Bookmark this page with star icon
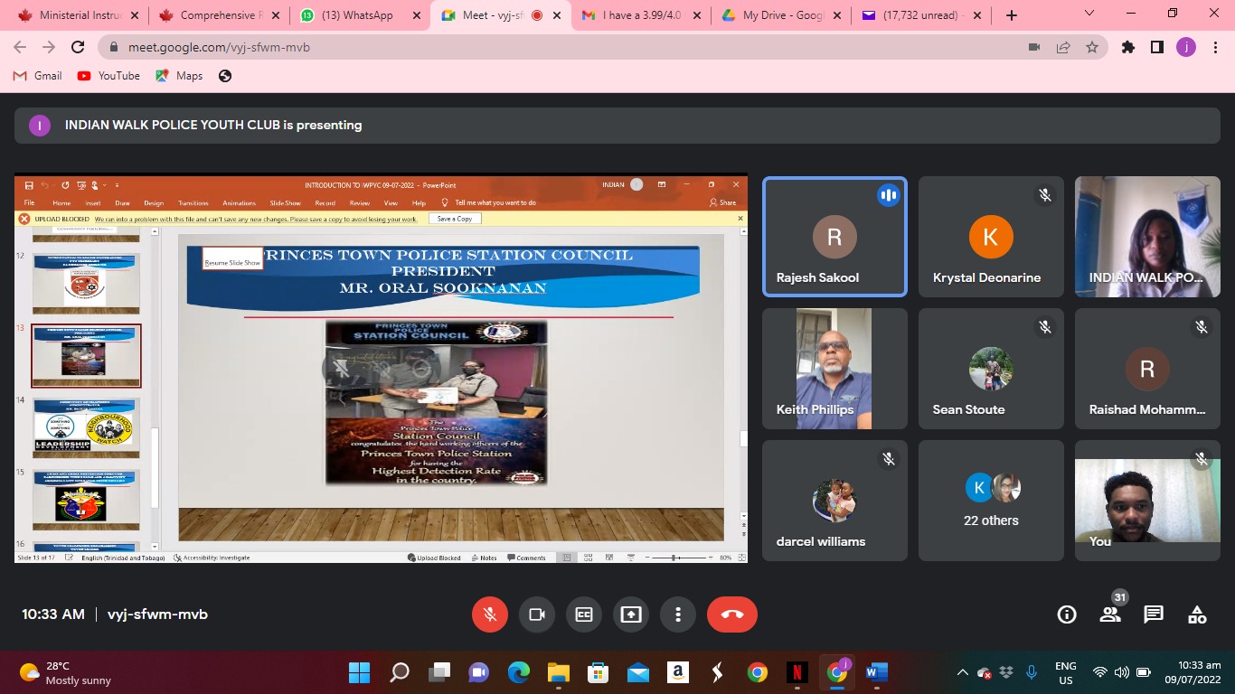The width and height of the screenshot is (1235, 694). (1092, 47)
